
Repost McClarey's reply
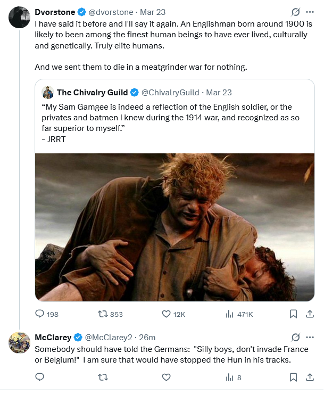[103, 377]
